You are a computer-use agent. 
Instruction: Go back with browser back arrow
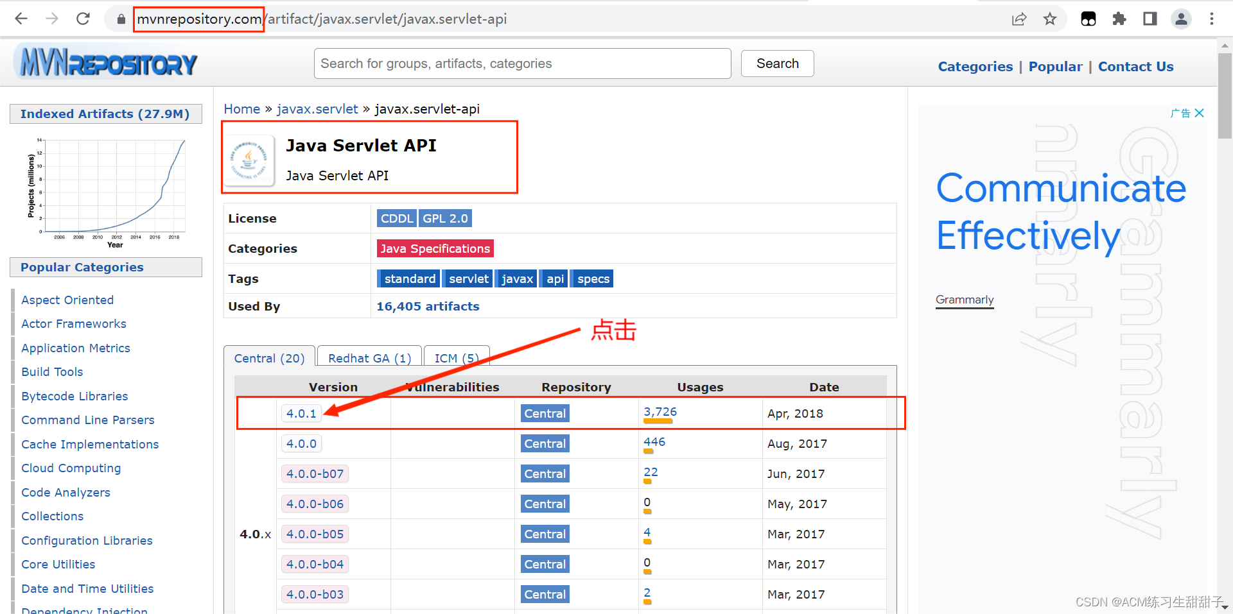tap(21, 19)
